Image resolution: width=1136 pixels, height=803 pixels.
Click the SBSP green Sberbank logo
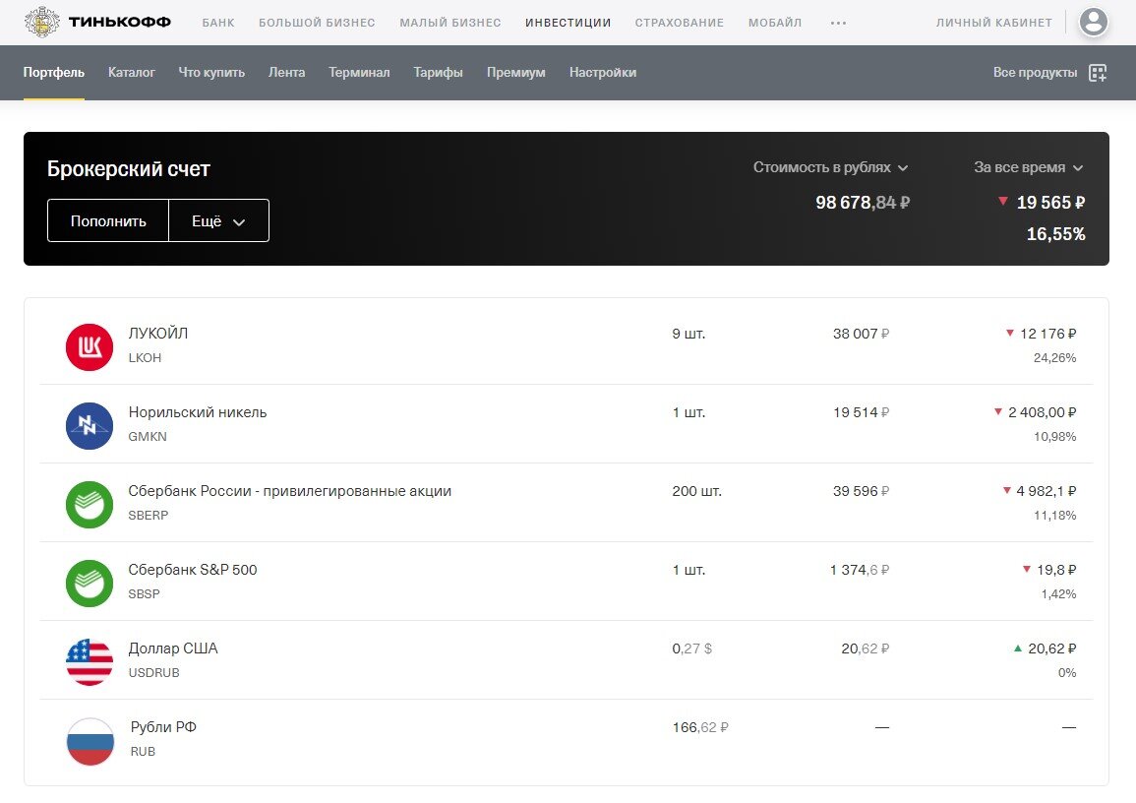coord(90,584)
